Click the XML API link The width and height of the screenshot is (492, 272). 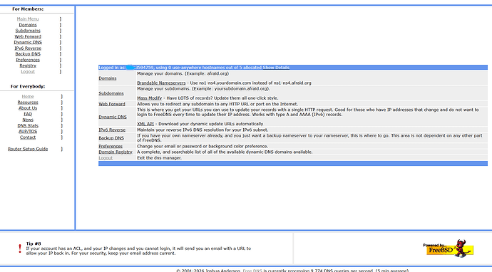145,124
